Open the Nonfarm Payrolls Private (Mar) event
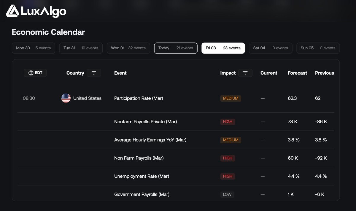Screen dimensions: 356x211 click(145, 122)
